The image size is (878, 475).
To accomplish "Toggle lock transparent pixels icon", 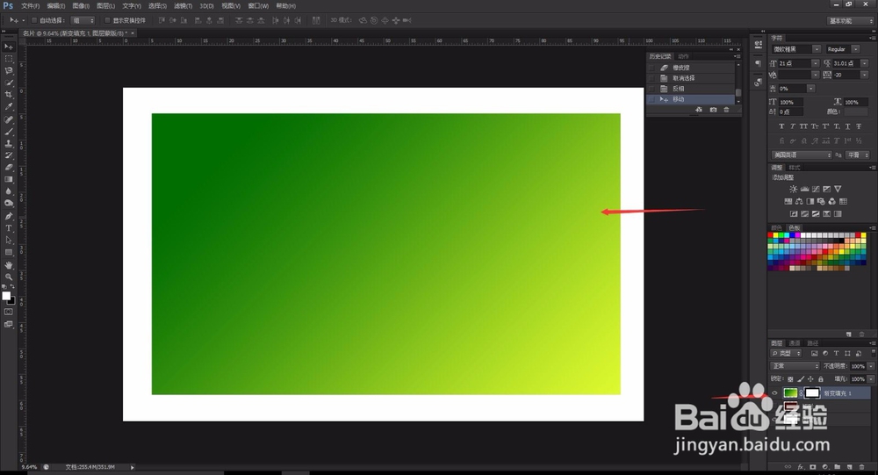I will (790, 379).
